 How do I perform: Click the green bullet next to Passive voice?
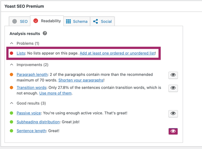pyautogui.click(x=11, y=113)
